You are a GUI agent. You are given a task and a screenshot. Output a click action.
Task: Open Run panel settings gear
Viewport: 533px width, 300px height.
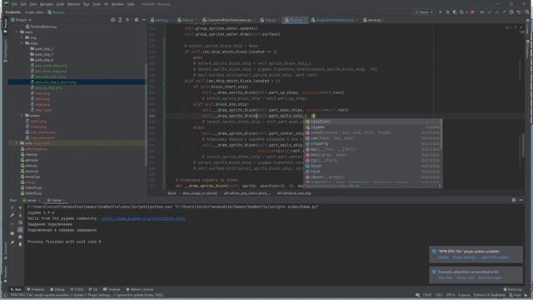click(514, 200)
